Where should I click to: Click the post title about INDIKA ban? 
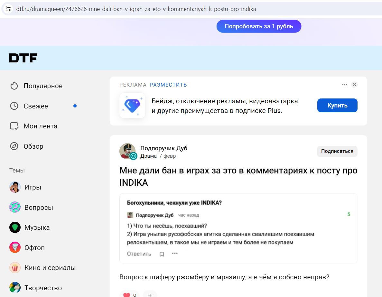(238, 176)
